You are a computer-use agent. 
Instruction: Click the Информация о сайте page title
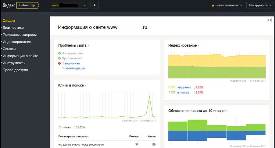click(103, 27)
